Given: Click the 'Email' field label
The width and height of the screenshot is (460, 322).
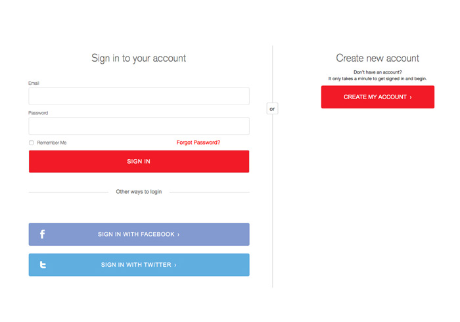Looking at the screenshot, I should pos(34,83).
